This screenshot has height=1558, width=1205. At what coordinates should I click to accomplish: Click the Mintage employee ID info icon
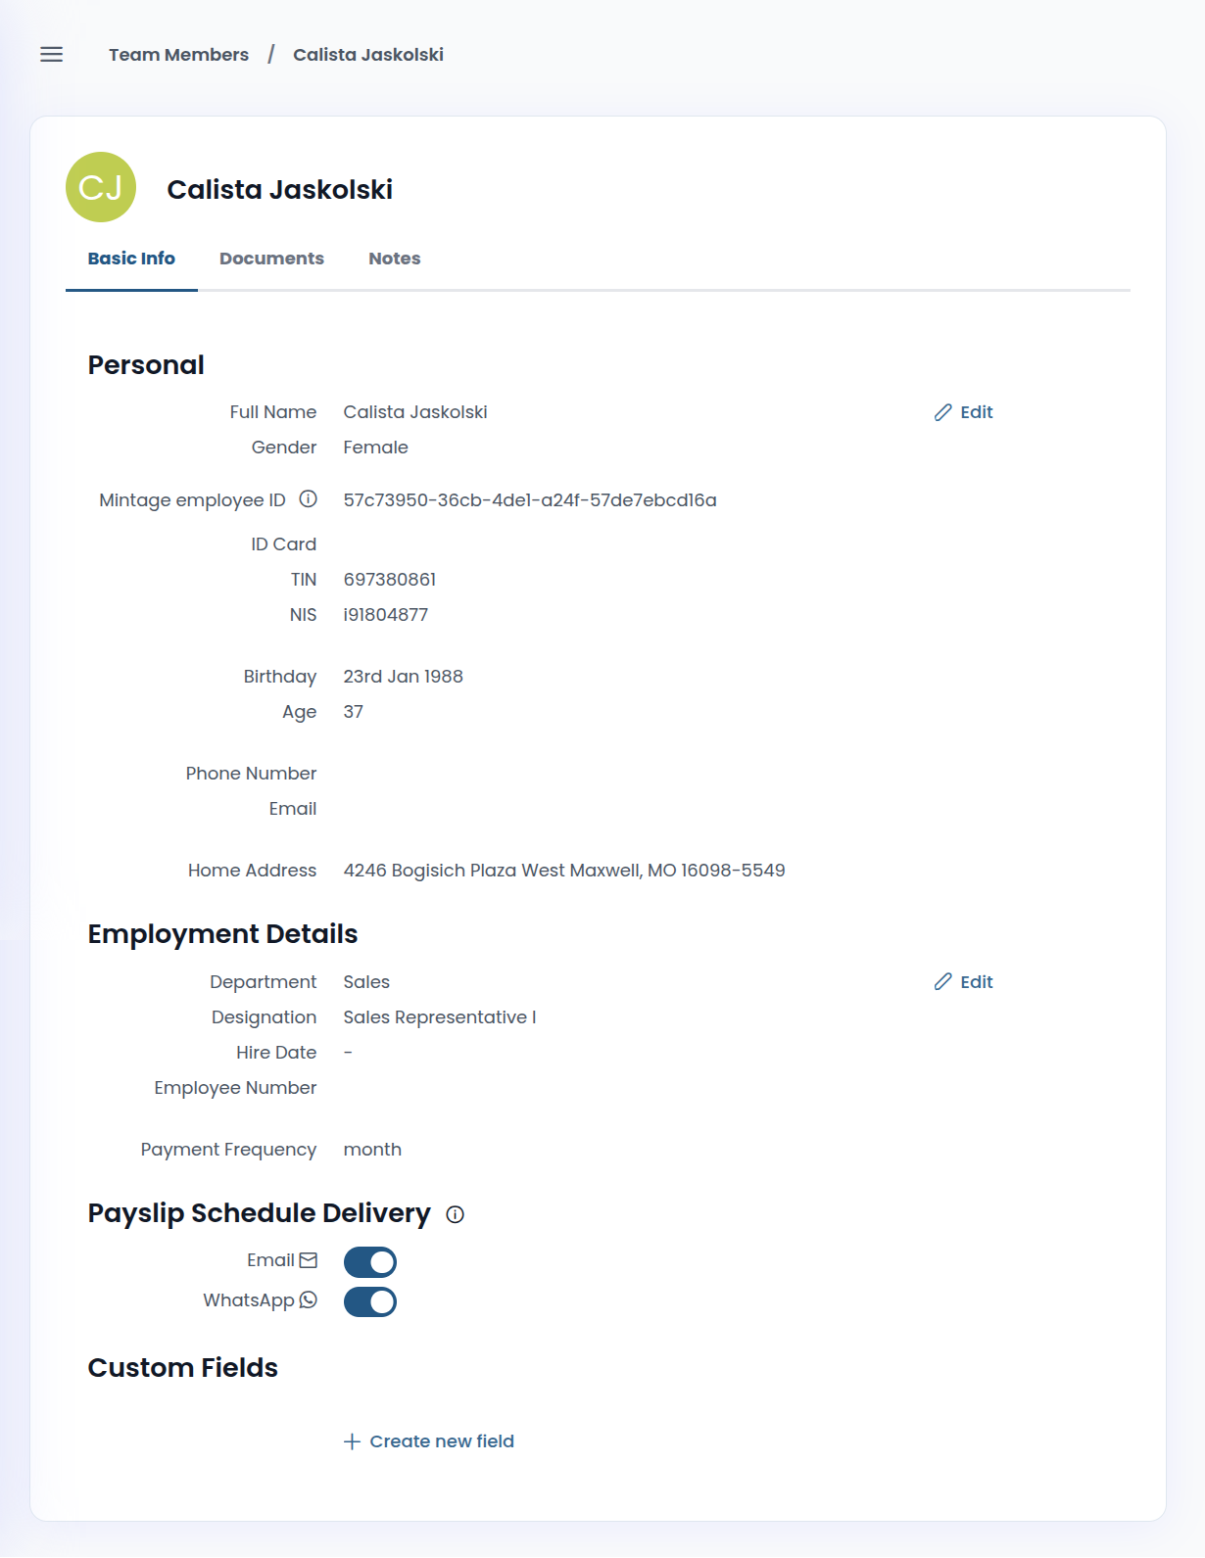(x=308, y=499)
